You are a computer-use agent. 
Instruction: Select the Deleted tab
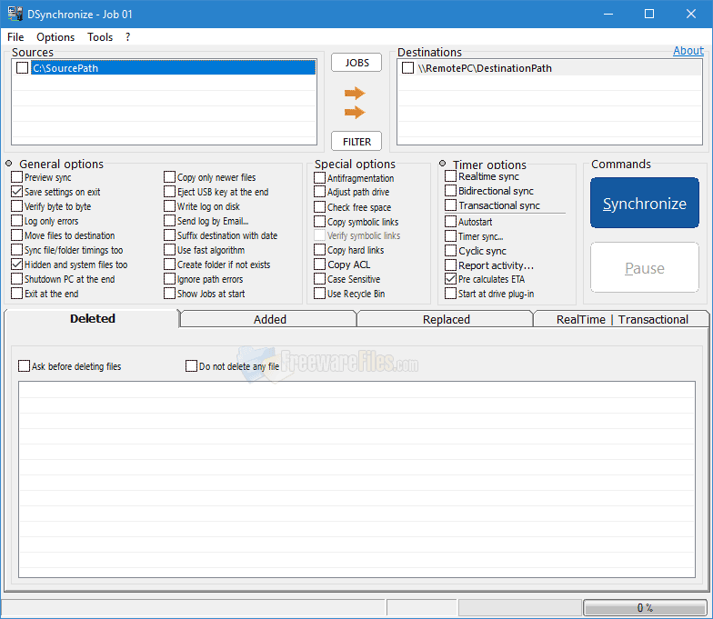pos(93,318)
